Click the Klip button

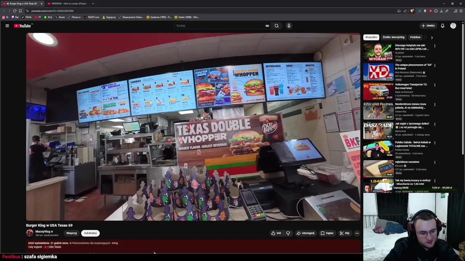(x=344, y=233)
